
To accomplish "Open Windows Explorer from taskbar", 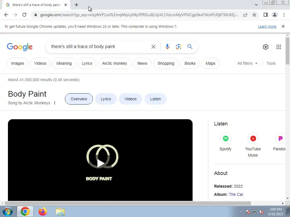I will coord(60,211).
